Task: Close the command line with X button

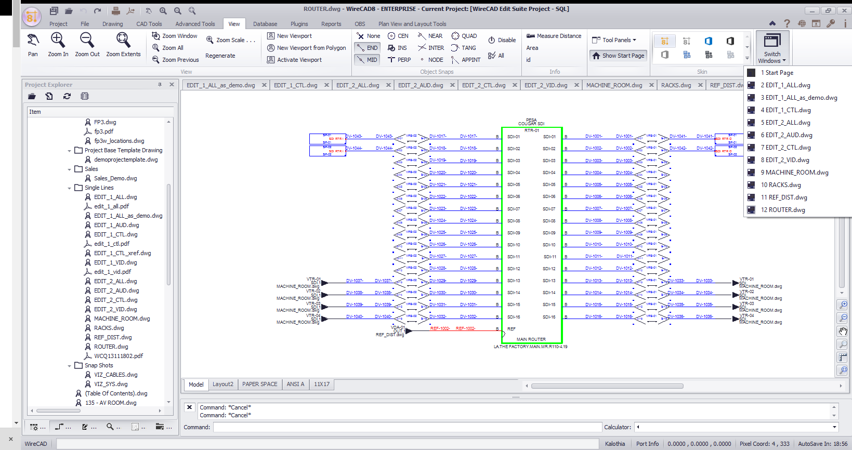Action: (190, 407)
